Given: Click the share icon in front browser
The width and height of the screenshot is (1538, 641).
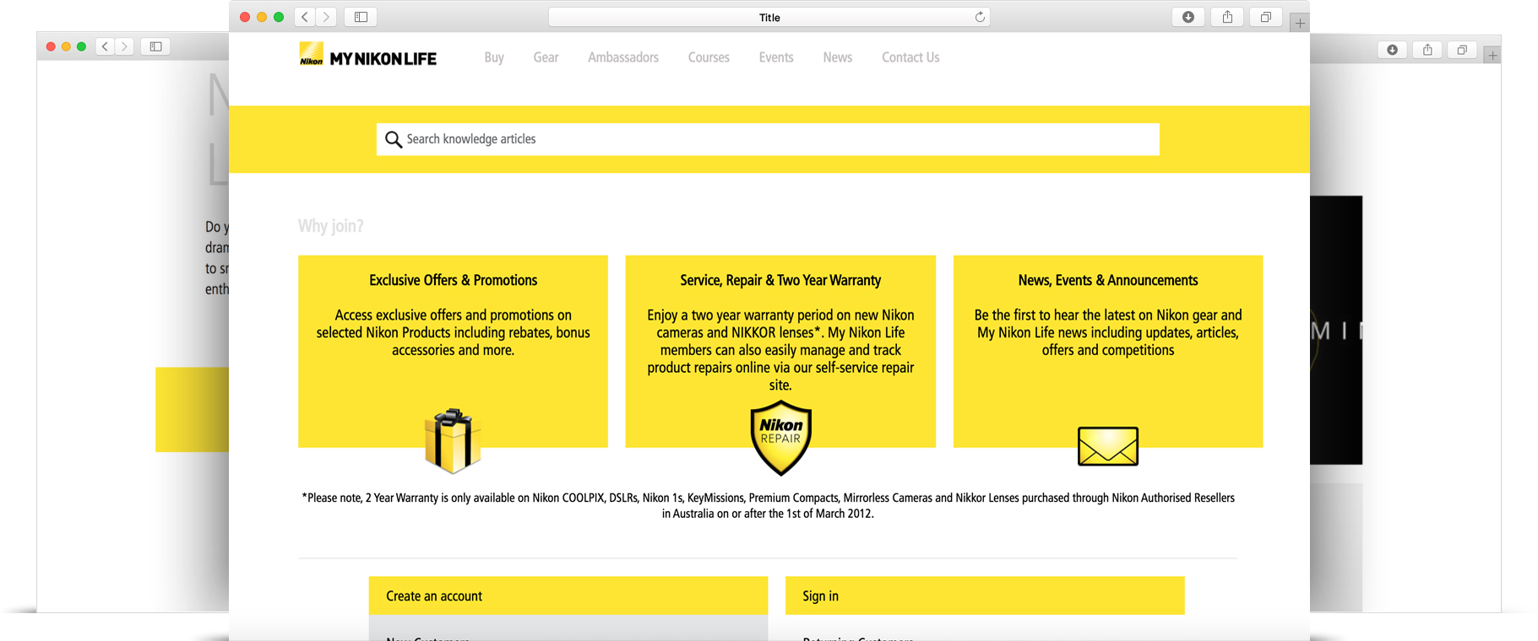Looking at the screenshot, I should [x=1227, y=17].
